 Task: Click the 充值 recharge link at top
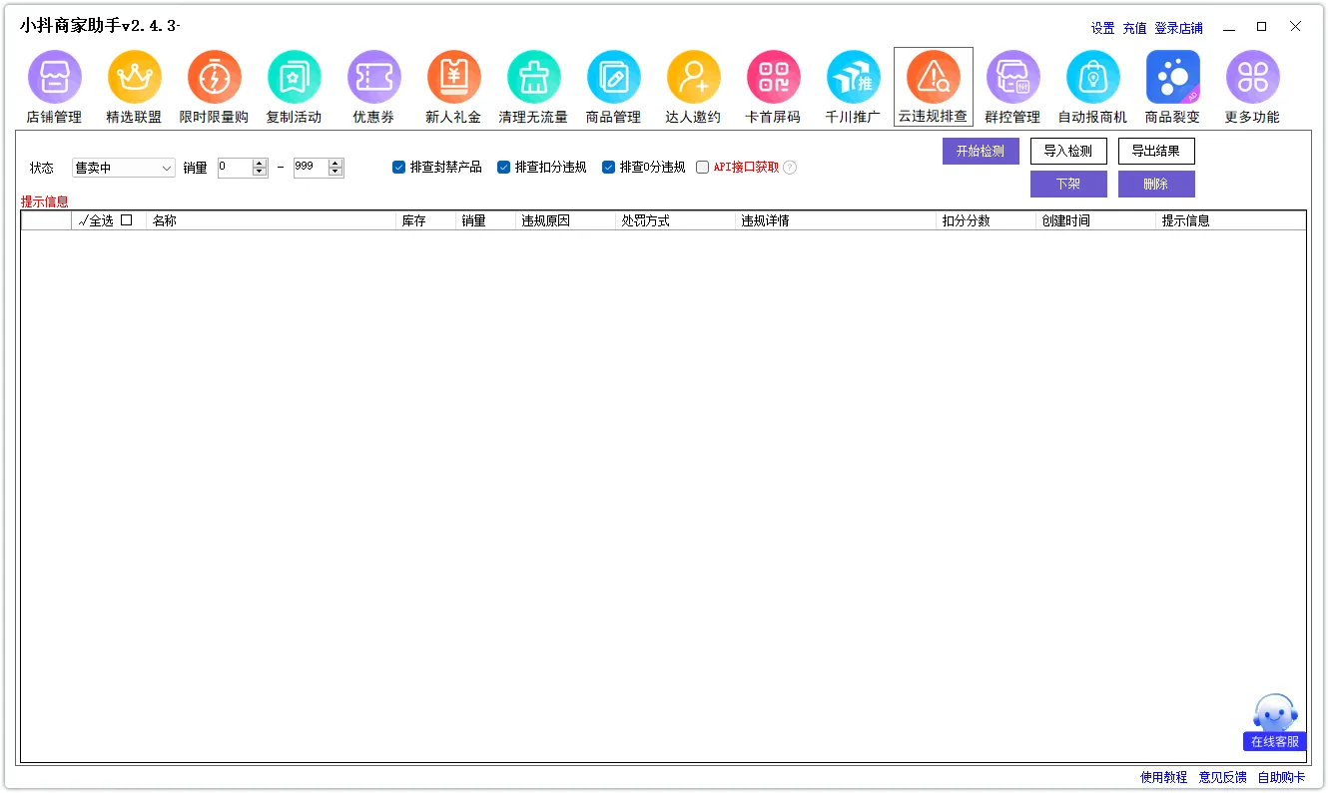click(x=1134, y=28)
